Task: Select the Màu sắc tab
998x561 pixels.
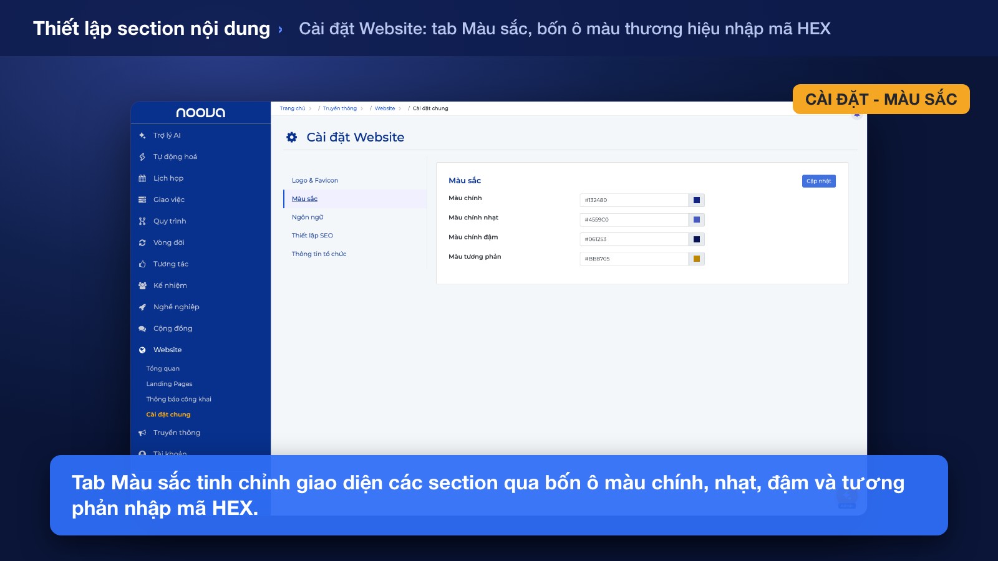Action: click(x=355, y=199)
